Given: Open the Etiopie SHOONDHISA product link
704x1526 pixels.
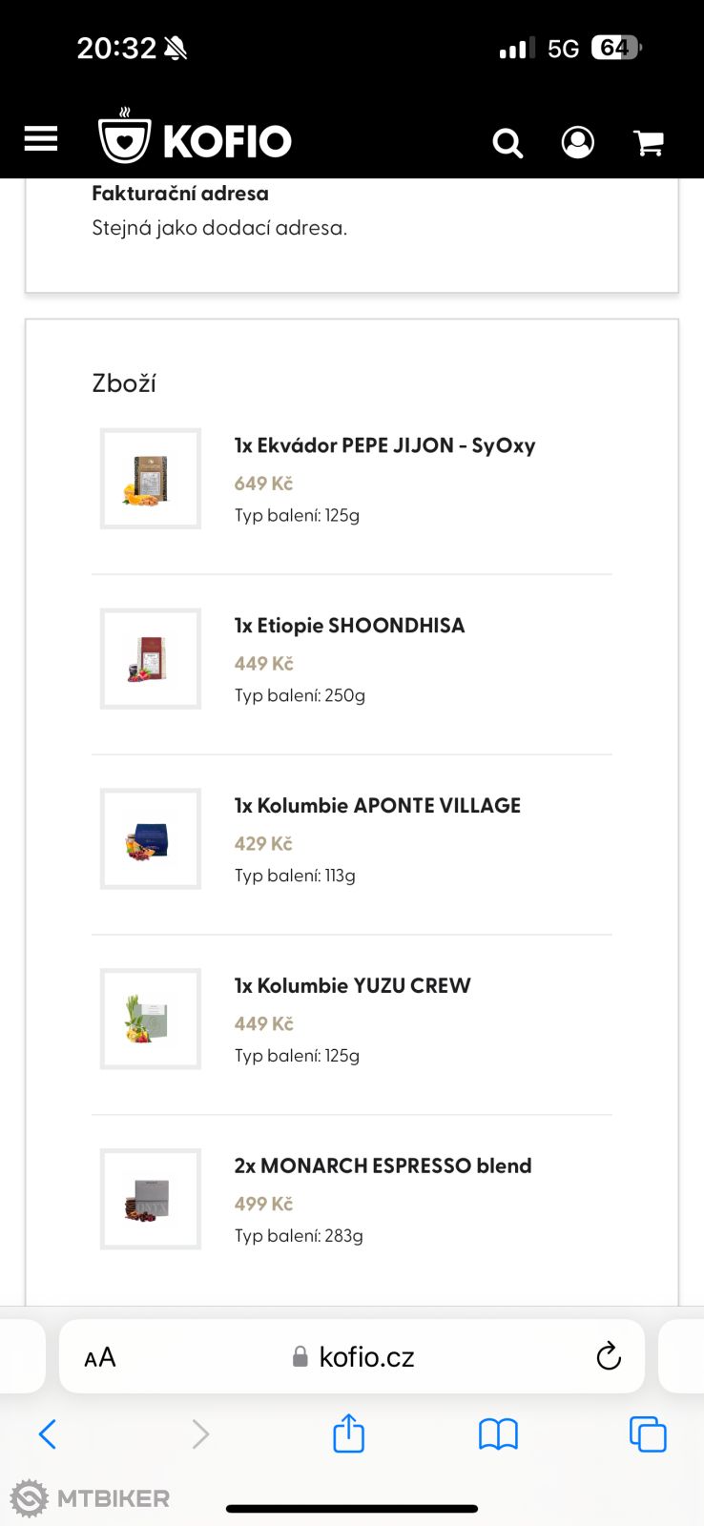Looking at the screenshot, I should pos(350,626).
